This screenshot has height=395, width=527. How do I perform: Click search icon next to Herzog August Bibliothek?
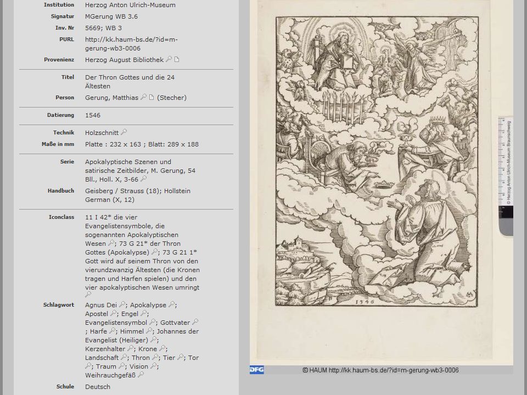[x=169, y=59]
